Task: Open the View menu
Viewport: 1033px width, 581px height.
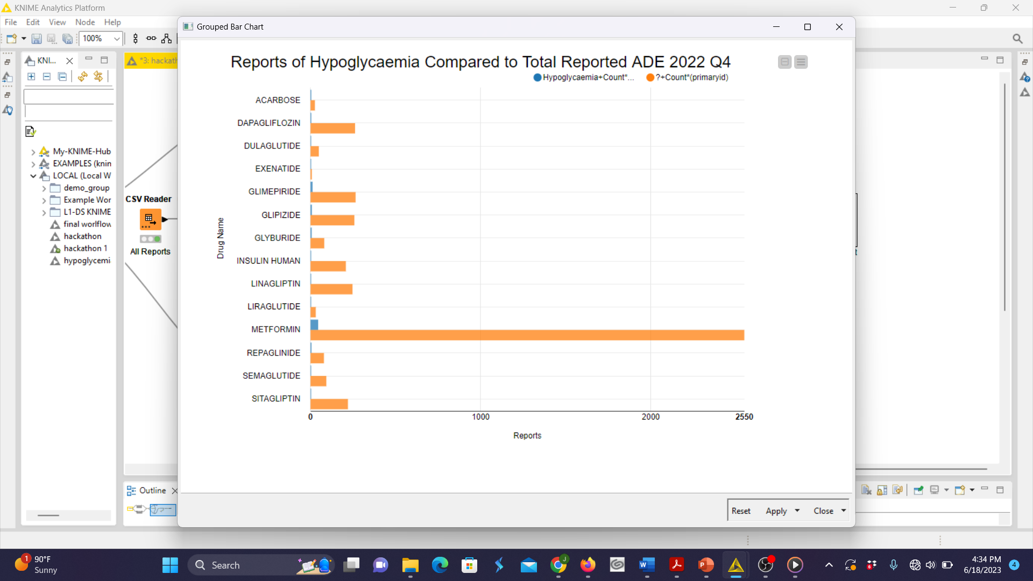Action: point(57,22)
